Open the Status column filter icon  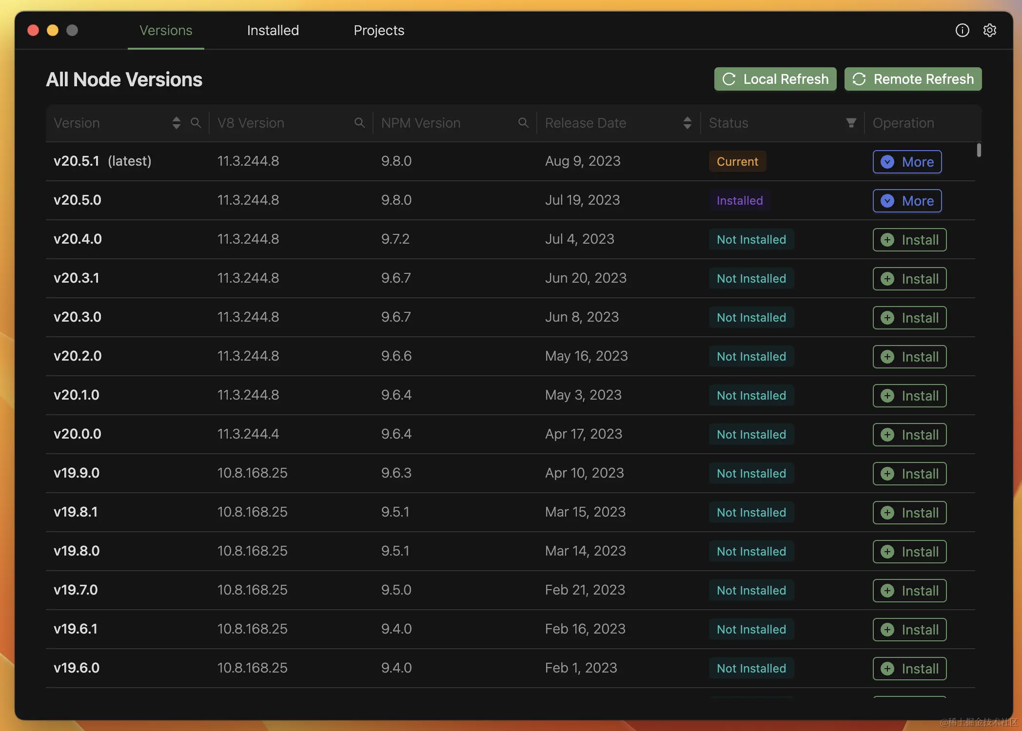pos(851,123)
